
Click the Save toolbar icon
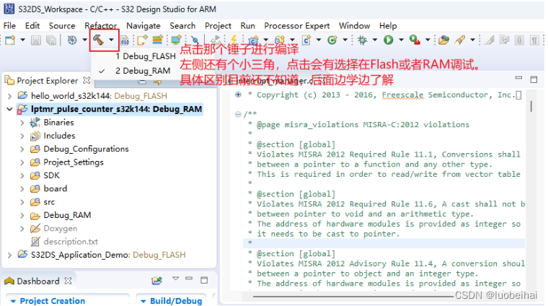click(x=35, y=40)
